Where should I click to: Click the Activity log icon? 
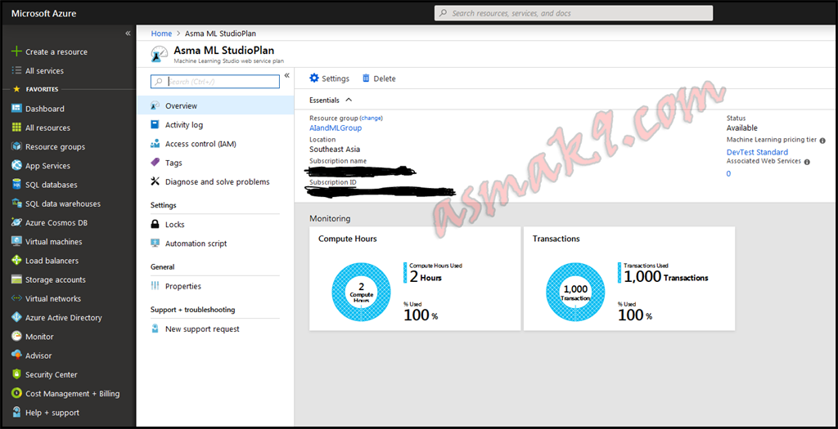tap(155, 124)
